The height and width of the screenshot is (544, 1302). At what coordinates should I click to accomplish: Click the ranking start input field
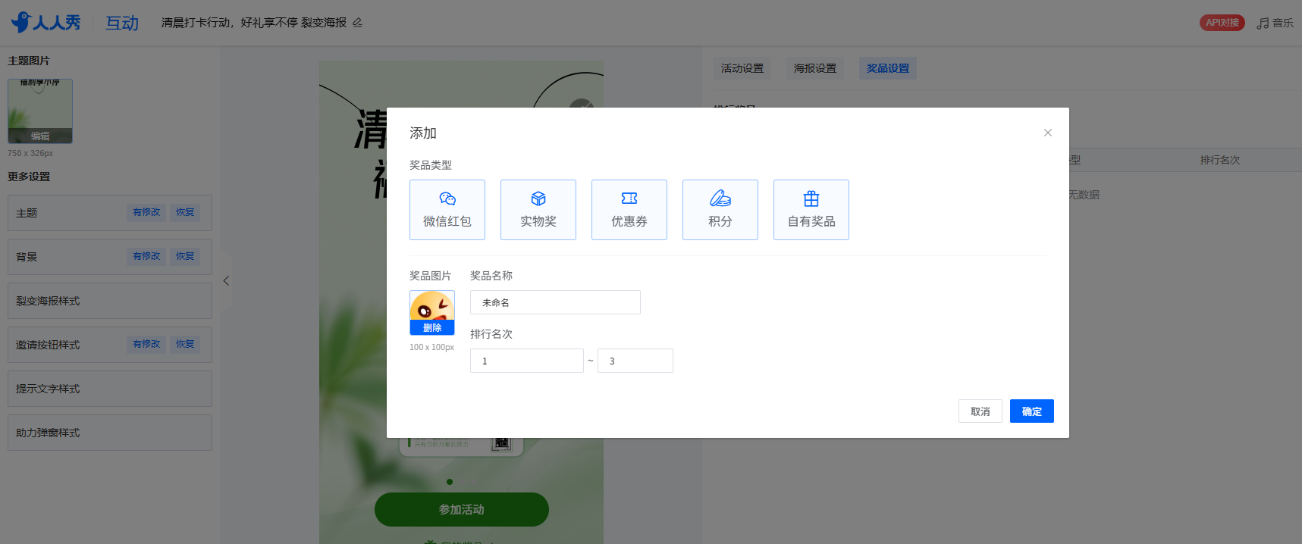coord(527,361)
